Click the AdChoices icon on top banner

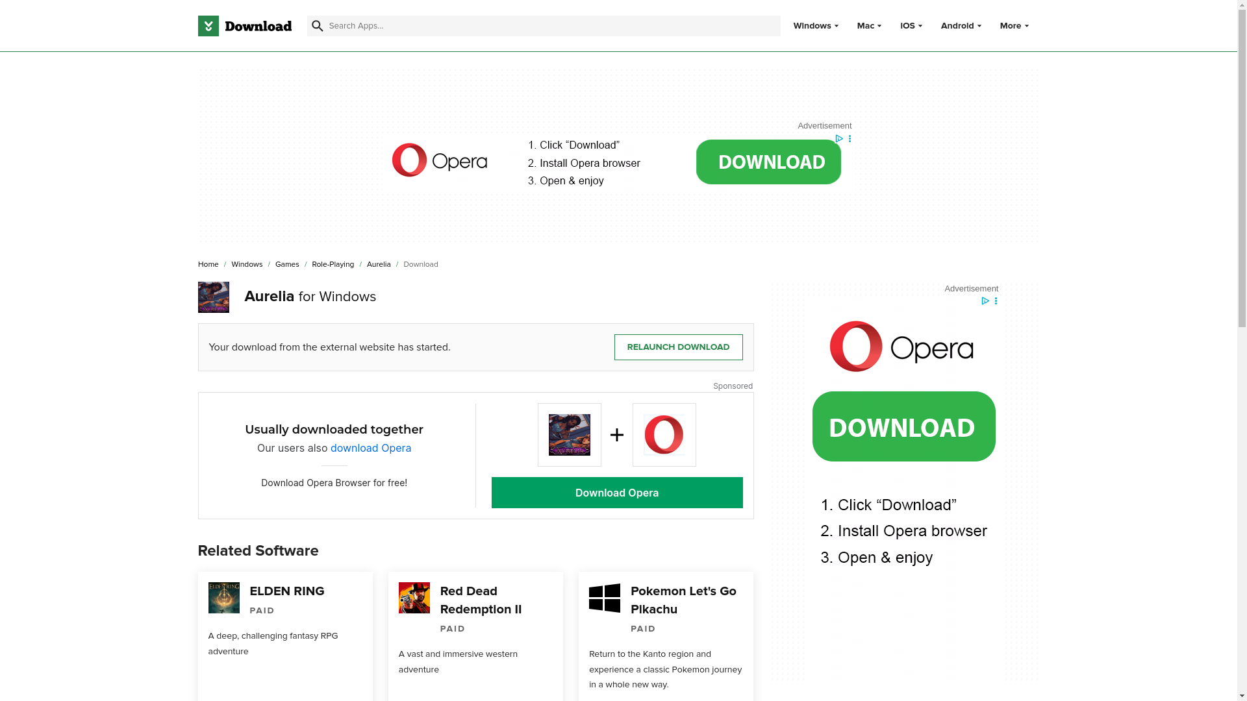point(839,139)
